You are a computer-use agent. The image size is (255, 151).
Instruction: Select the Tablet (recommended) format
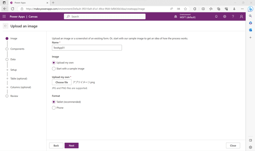coord(54,102)
